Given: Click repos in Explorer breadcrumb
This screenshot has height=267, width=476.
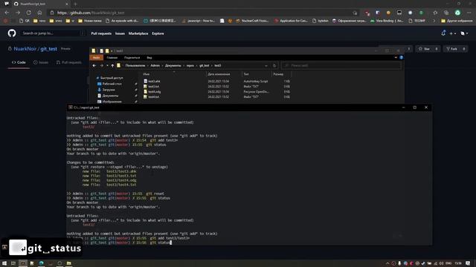Looking at the screenshot, I should tap(190, 65).
